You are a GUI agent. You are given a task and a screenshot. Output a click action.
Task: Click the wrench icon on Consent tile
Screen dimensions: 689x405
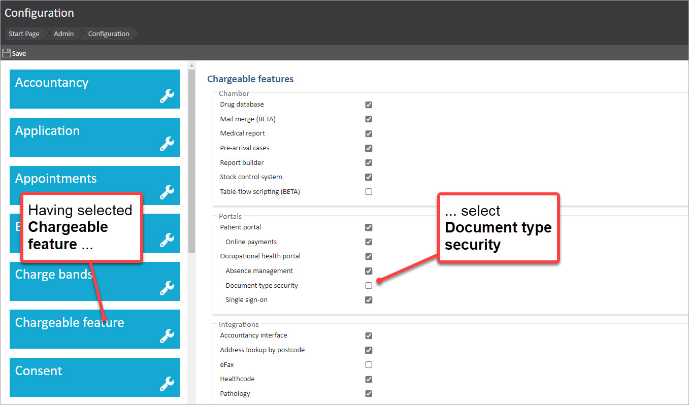coord(167,384)
